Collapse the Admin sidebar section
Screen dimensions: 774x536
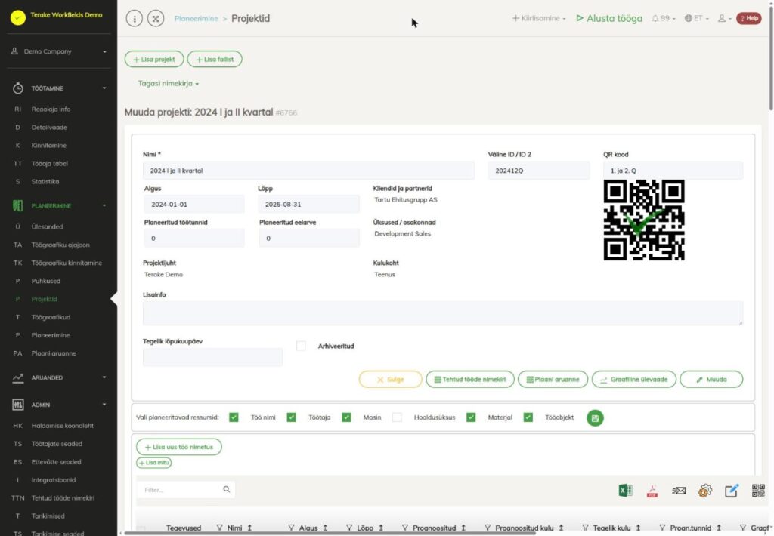104,405
